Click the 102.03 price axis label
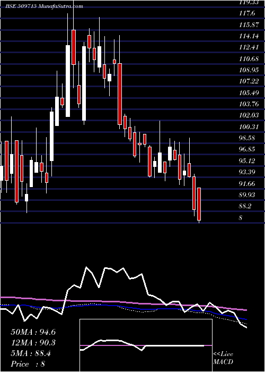Image resolution: width=265 pixels, height=372 pixels. point(249,115)
